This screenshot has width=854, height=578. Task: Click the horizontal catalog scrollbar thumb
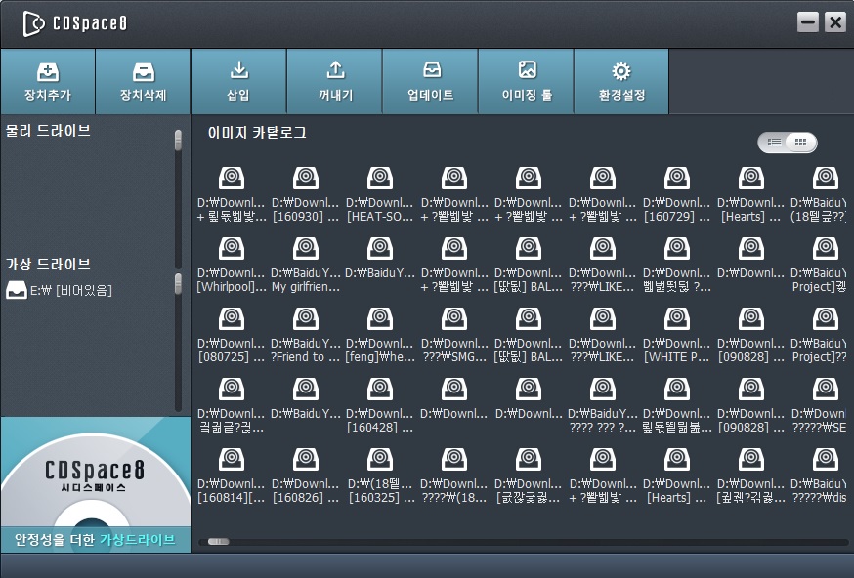(219, 542)
